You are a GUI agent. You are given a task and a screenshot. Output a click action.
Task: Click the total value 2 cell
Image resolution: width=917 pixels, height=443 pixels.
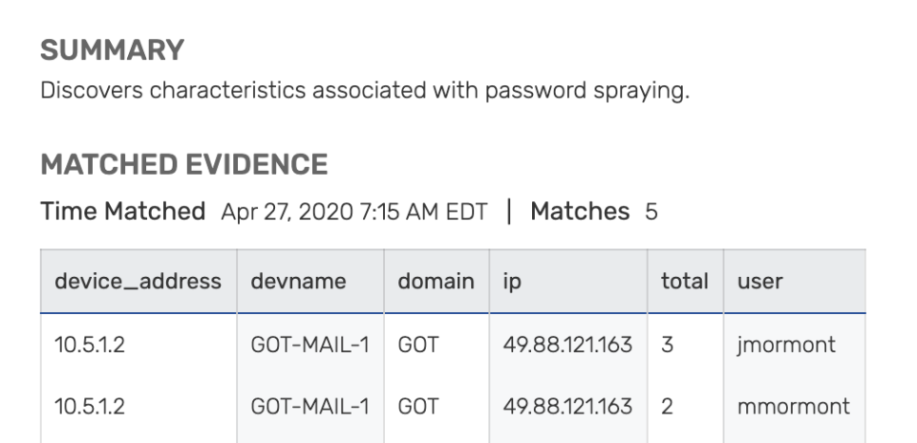(667, 407)
